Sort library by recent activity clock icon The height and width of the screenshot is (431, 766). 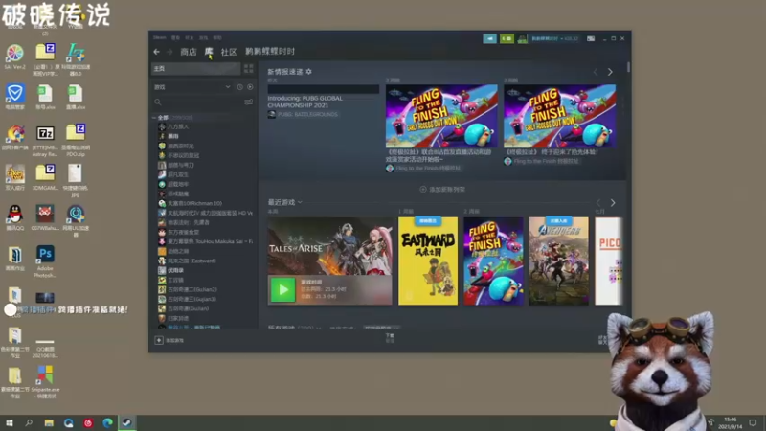240,87
